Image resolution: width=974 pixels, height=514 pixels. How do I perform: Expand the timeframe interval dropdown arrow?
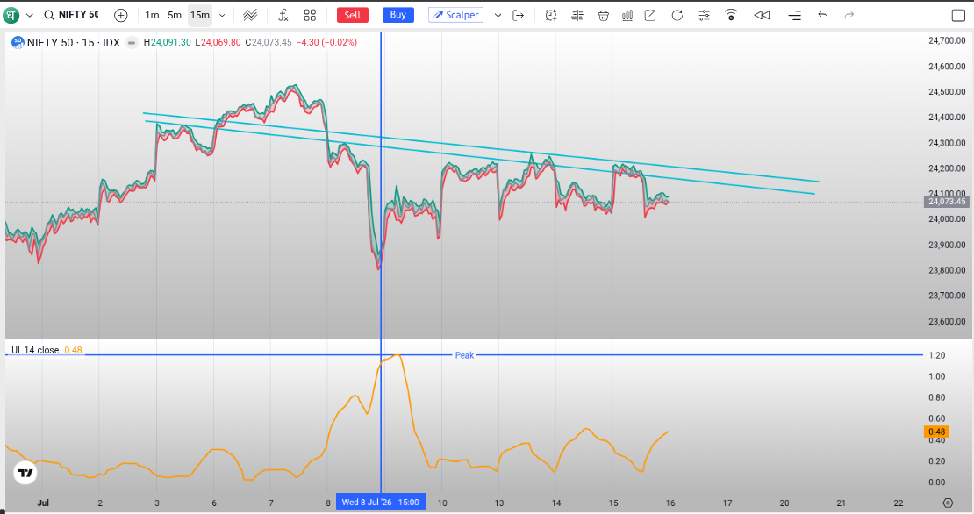pyautogui.click(x=222, y=15)
